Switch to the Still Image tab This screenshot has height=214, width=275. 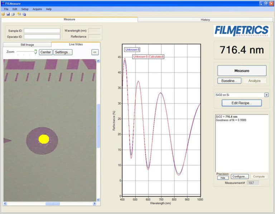(x=27, y=45)
